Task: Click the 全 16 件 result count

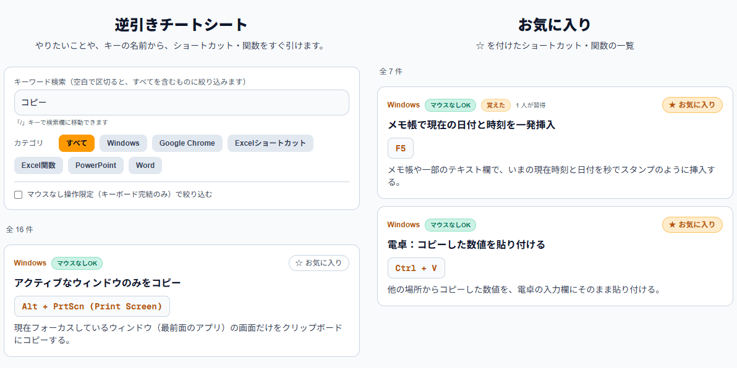Action: [19, 229]
